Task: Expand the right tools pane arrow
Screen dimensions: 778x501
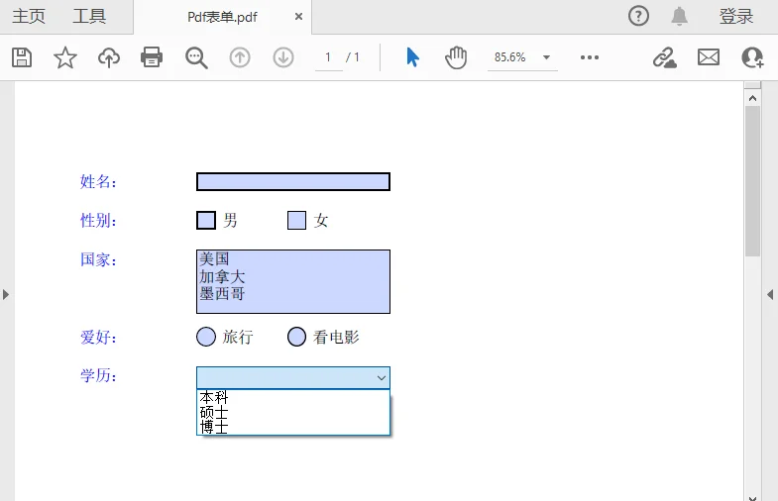Action: [770, 294]
